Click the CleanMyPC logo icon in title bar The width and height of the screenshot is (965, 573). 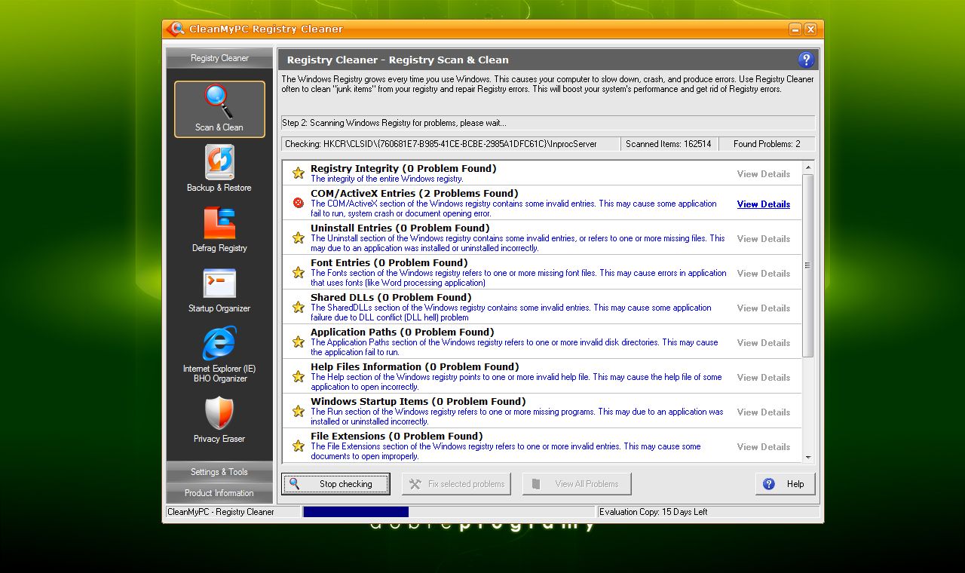(x=175, y=29)
